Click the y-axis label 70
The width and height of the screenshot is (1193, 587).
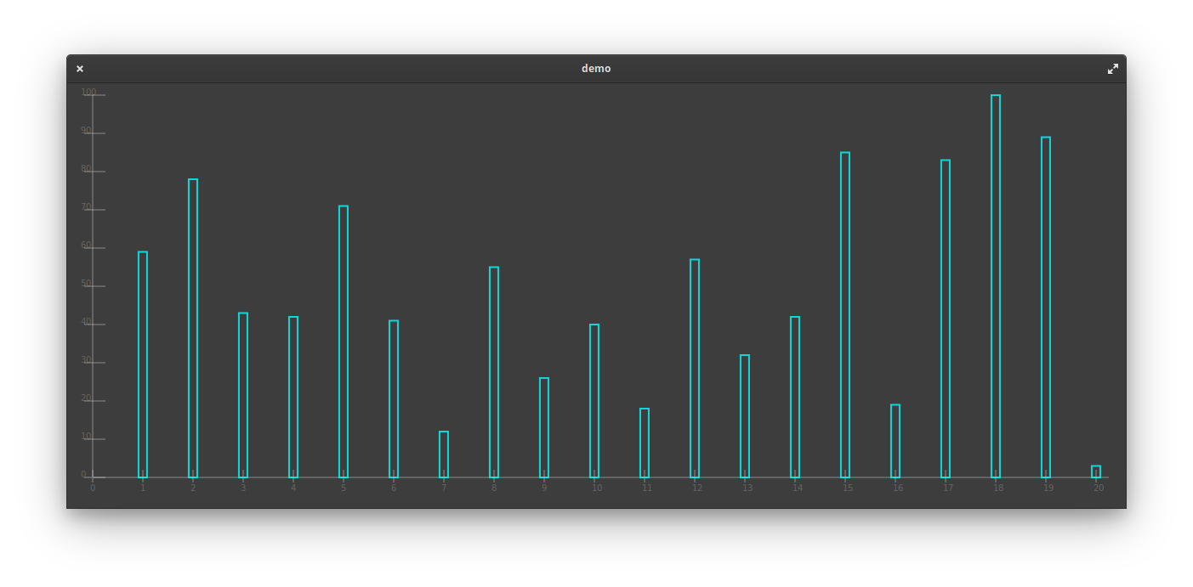click(87, 206)
